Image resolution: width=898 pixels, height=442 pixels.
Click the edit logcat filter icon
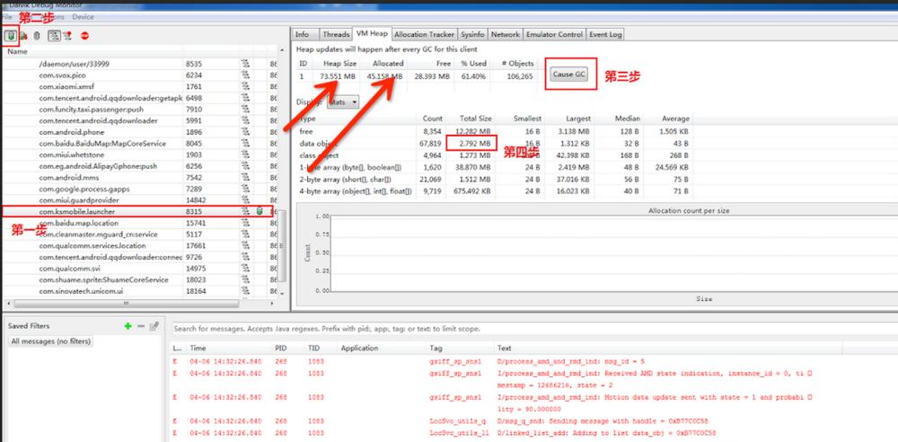point(154,326)
